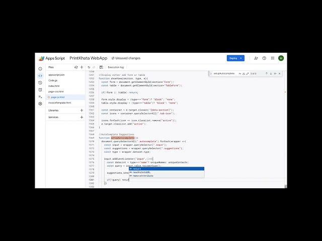The width and height of the screenshot is (322, 241).
Task: Click the match count text in find box
Action: pos(254,74)
